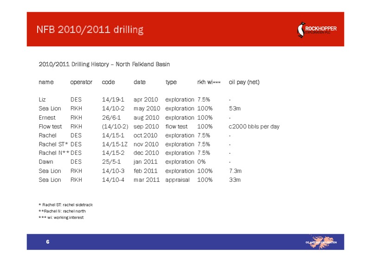Click the oil pay value '33m'
The height and width of the screenshot is (262, 371).
click(x=235, y=180)
